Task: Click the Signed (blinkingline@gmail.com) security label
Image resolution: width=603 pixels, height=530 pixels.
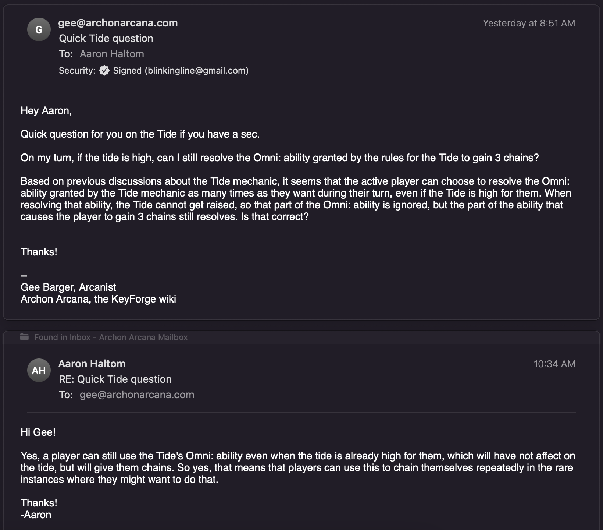Action: (x=181, y=70)
